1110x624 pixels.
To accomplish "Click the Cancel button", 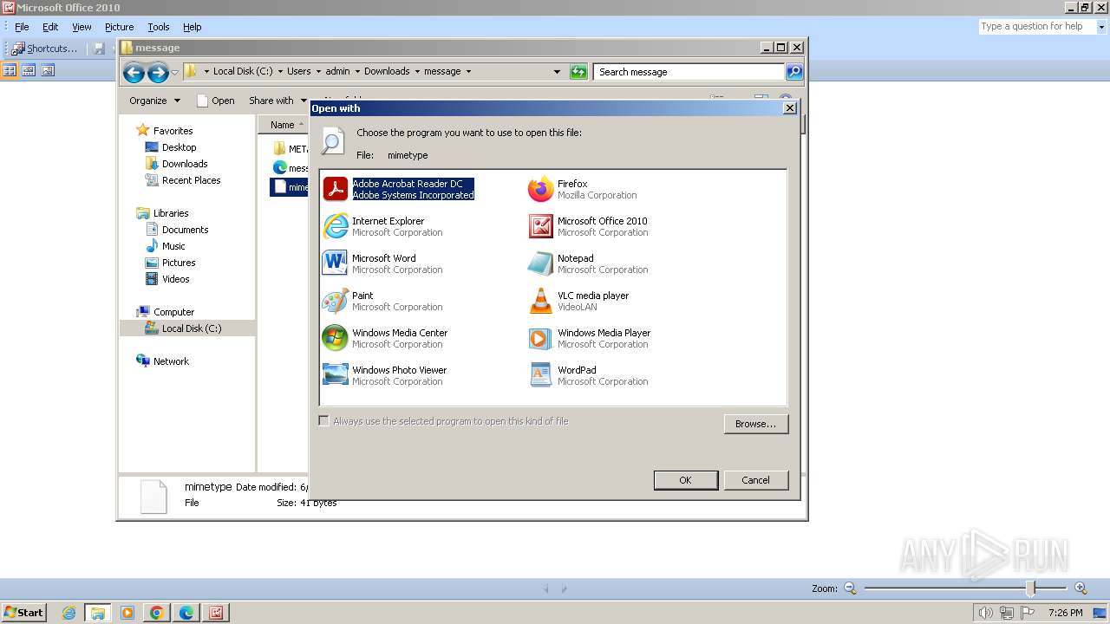I will pyautogui.click(x=755, y=480).
